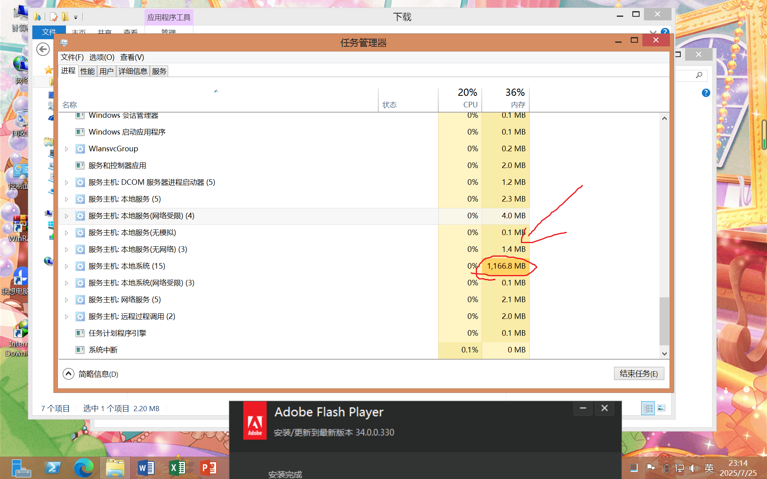Click the Task Manager scrollbar down arrow
The image size is (767, 479).
click(664, 354)
